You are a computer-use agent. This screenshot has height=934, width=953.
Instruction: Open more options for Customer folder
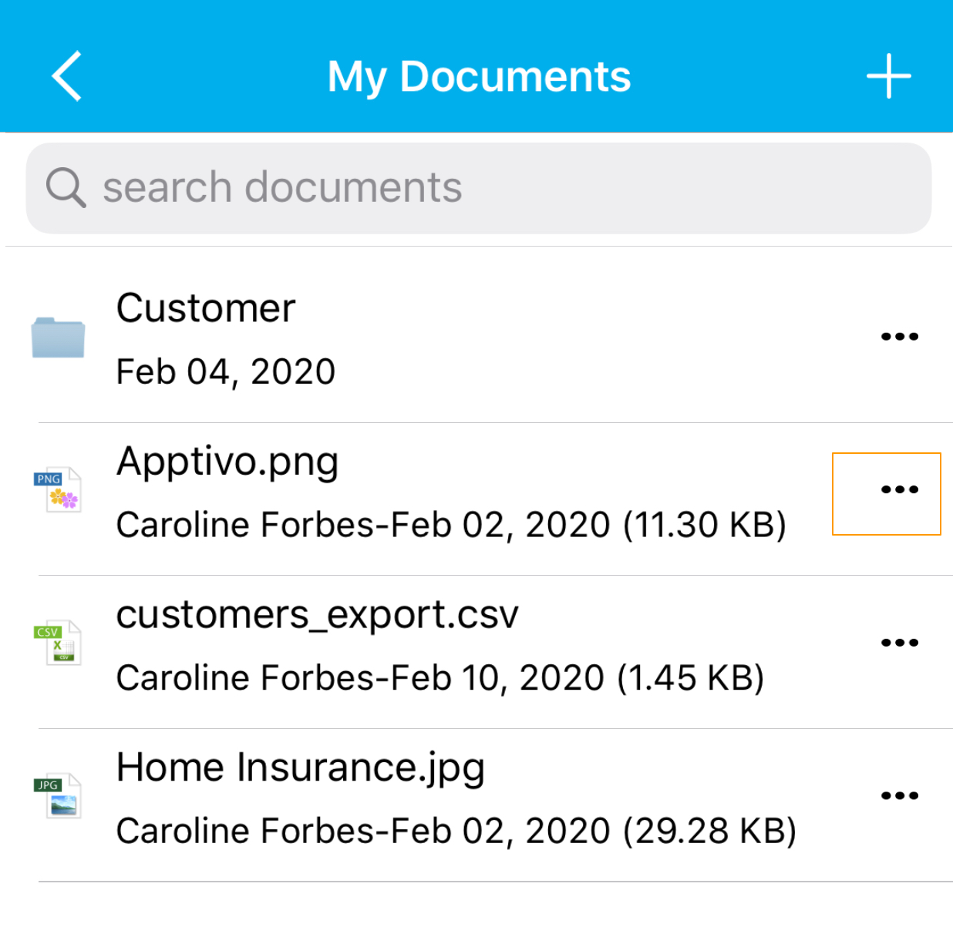899,337
